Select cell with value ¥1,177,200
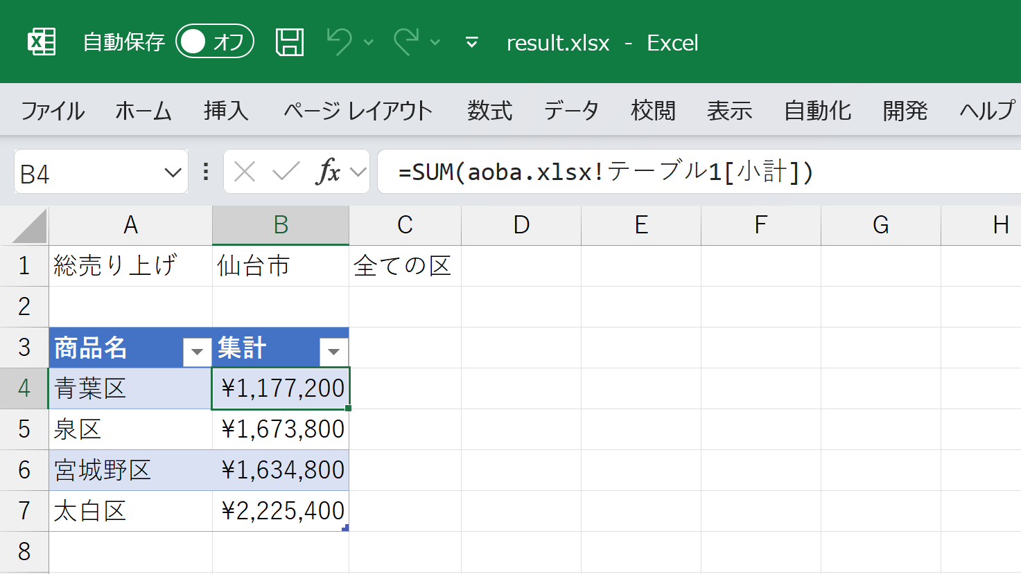The width and height of the screenshot is (1021, 574). point(281,388)
